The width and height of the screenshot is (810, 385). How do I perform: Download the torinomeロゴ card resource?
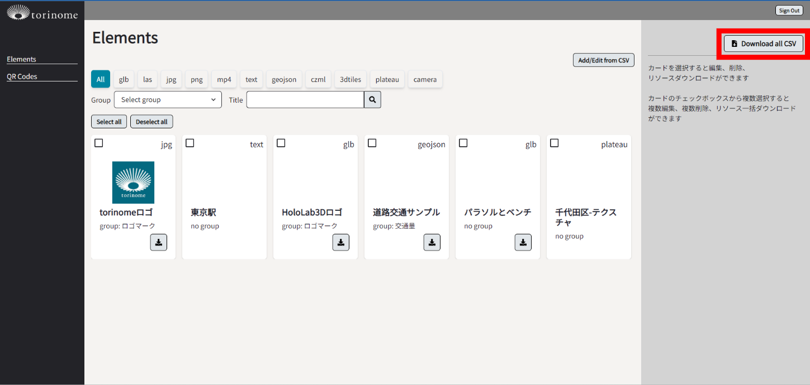click(x=158, y=242)
